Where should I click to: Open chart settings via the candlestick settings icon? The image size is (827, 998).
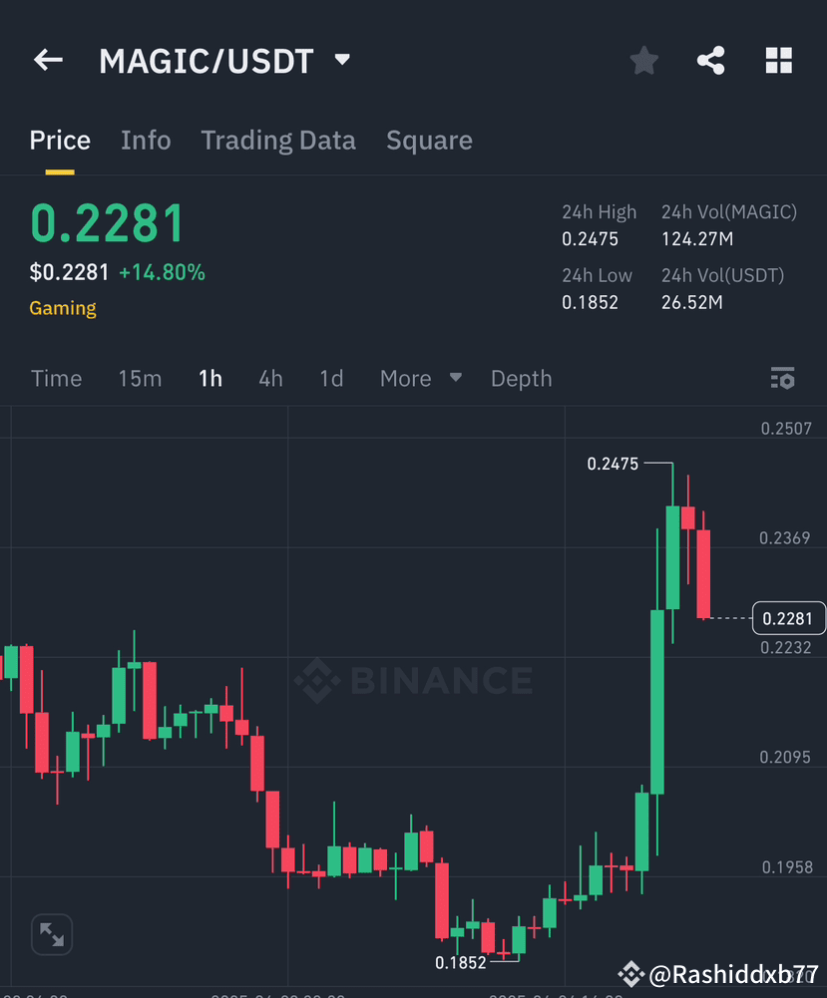tap(782, 378)
